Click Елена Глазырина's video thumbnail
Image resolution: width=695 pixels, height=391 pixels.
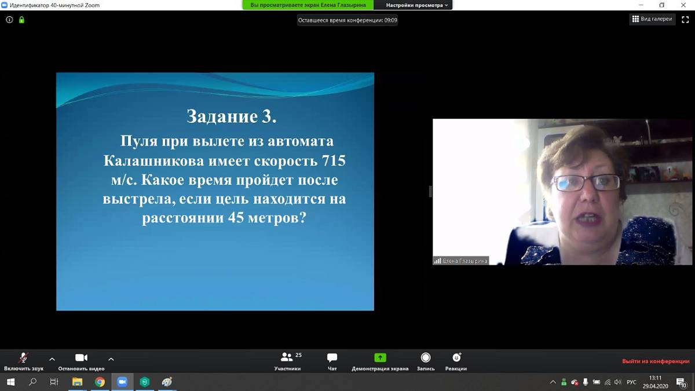coord(562,192)
